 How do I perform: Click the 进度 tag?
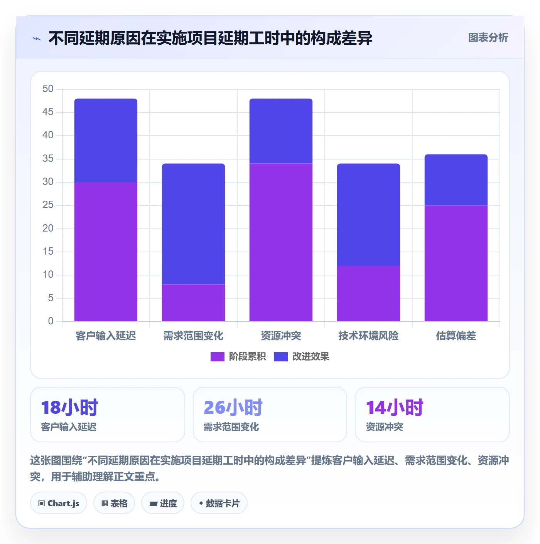tap(163, 503)
